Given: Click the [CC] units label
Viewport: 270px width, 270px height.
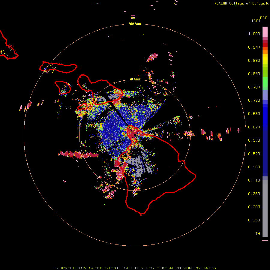Looking at the screenshot, I should click(256, 21).
